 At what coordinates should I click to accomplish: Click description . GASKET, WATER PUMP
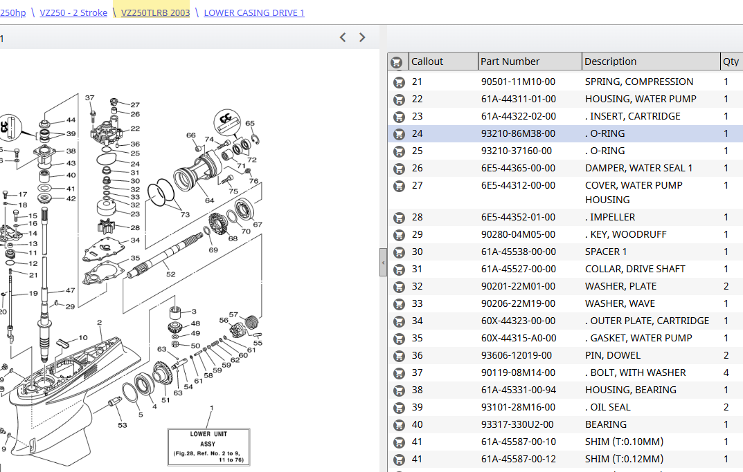(638, 338)
